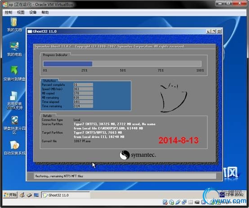This screenshot has height=208, width=249.
Task: Click the monitor-shaped quick launch icon
Action: [x=36, y=195]
